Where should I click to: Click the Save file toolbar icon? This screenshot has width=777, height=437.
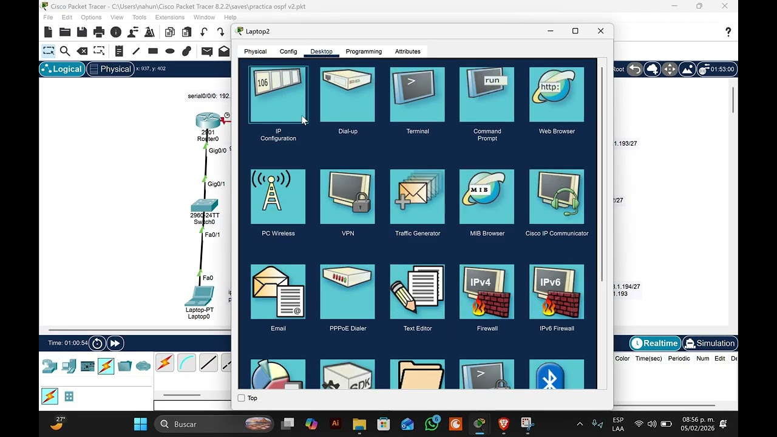82,32
